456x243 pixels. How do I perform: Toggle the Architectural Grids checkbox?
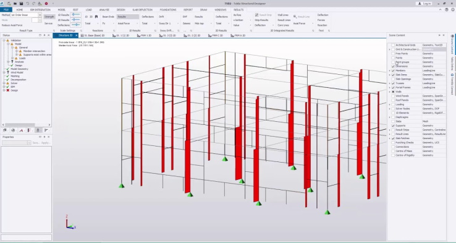[393, 45]
